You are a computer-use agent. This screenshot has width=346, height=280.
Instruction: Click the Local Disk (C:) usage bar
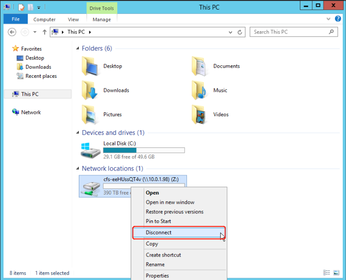coord(144,150)
